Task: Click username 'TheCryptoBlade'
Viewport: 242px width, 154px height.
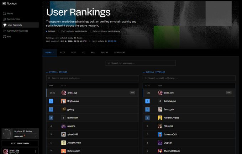Action: pos(172,151)
